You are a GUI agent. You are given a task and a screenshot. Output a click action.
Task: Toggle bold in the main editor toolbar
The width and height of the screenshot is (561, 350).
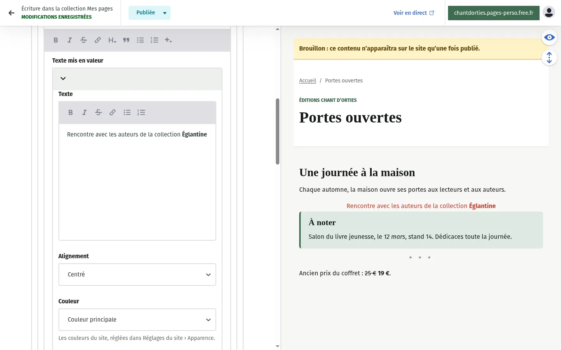pos(56,40)
